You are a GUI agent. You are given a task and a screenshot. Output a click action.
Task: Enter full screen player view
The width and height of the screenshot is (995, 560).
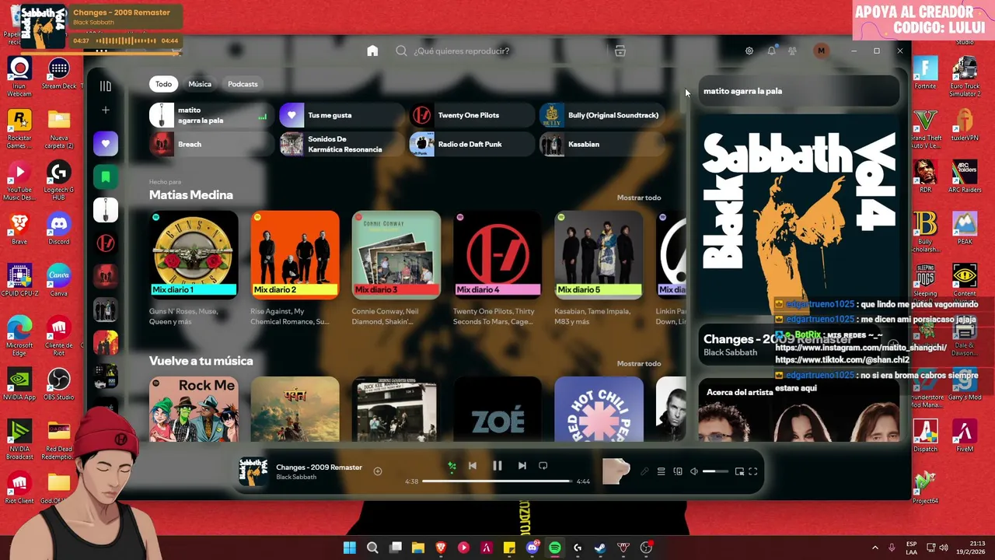pyautogui.click(x=753, y=471)
